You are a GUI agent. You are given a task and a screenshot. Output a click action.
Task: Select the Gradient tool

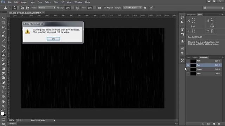[x=3, y=69]
